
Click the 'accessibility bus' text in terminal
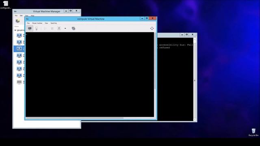(x=171, y=45)
